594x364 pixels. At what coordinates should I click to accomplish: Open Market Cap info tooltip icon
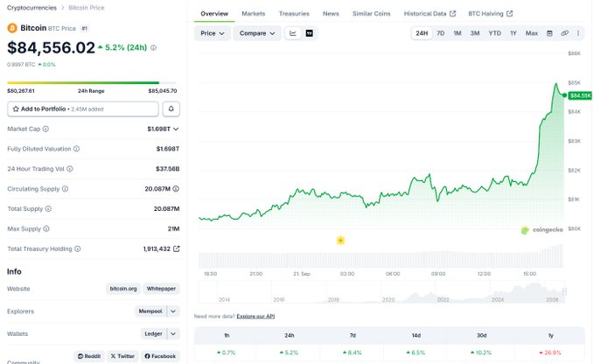(x=45, y=129)
